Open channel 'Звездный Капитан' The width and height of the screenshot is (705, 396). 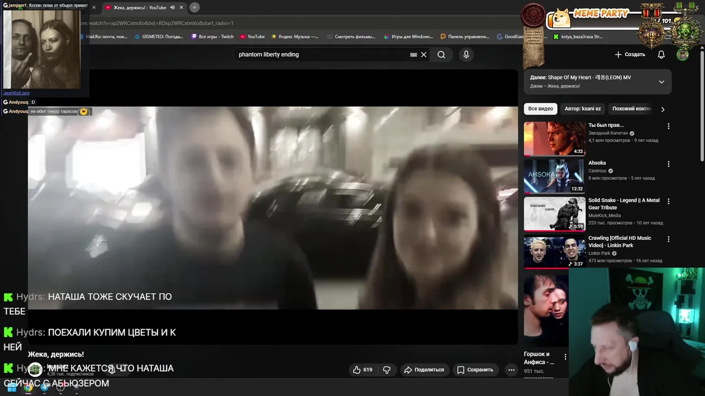pos(608,133)
